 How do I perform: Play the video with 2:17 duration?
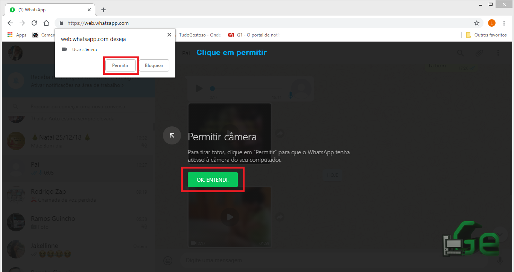pyautogui.click(x=230, y=217)
